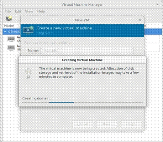Screen dimensions: 163x142
Task: Click the create virtual machine wizard icon
Action: [28, 30]
